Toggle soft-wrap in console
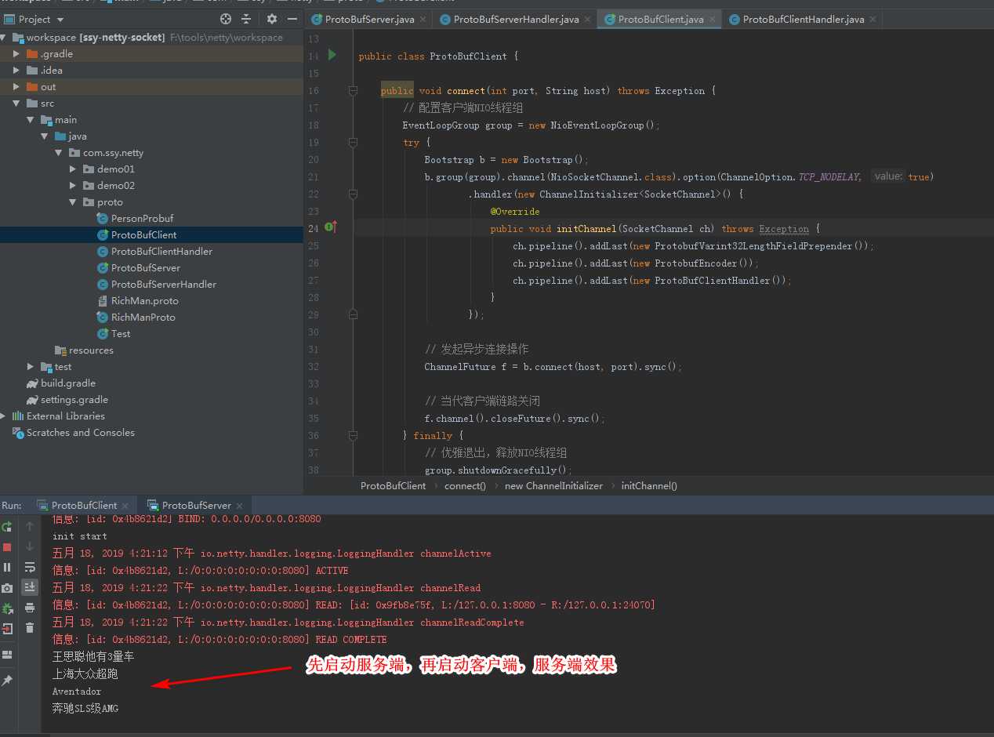 (x=30, y=567)
